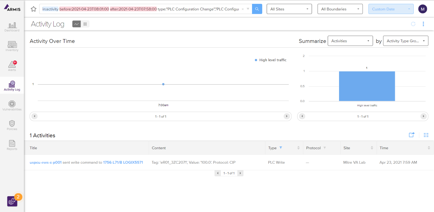
Task: Filter the Type column
Action: [281, 148]
